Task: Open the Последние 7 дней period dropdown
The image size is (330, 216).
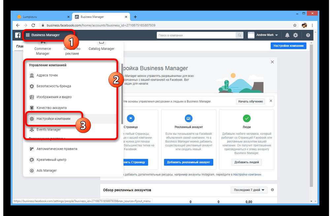Action: click(x=249, y=190)
